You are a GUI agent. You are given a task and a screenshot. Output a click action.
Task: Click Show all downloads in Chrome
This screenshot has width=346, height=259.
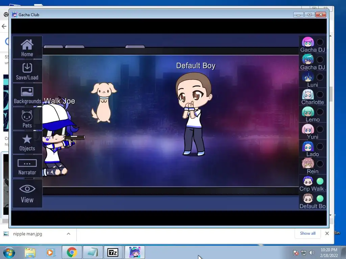point(307,233)
